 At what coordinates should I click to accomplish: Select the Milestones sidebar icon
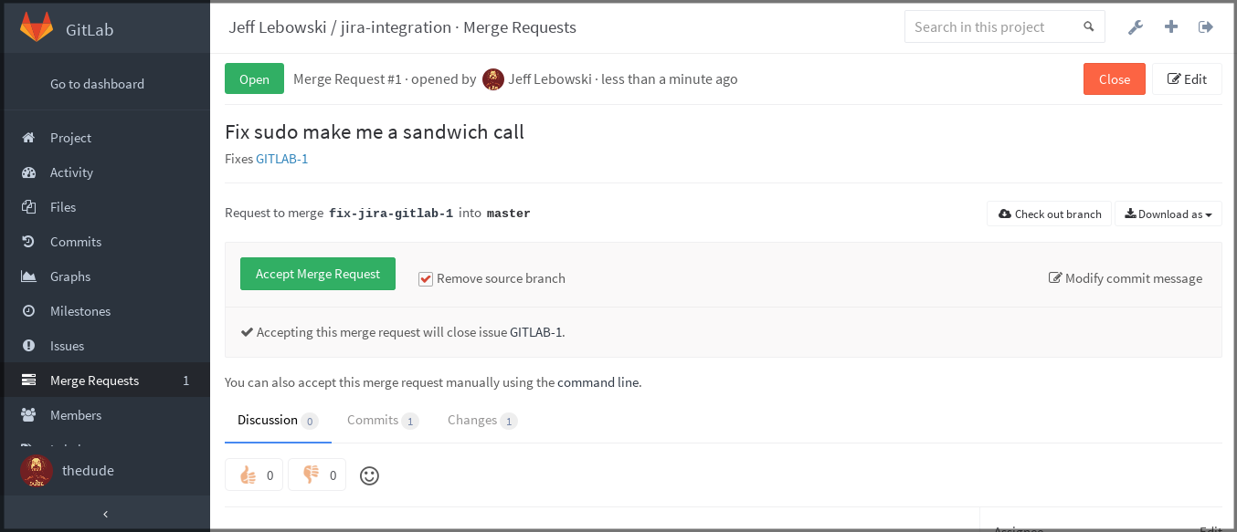click(x=30, y=311)
